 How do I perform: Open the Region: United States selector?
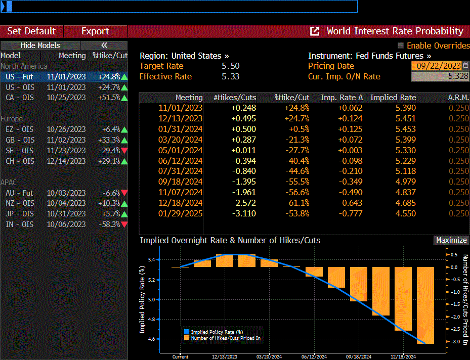click(184, 56)
